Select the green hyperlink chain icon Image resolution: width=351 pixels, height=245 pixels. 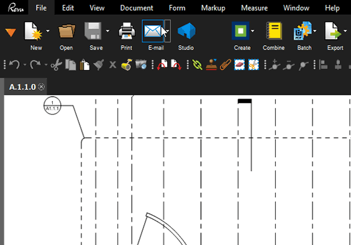click(197, 65)
